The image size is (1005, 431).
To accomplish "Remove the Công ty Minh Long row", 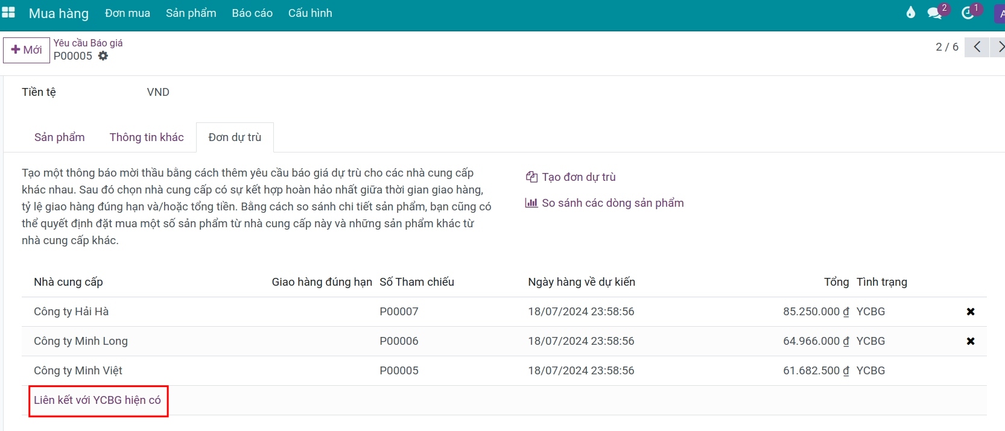I will [x=971, y=341].
